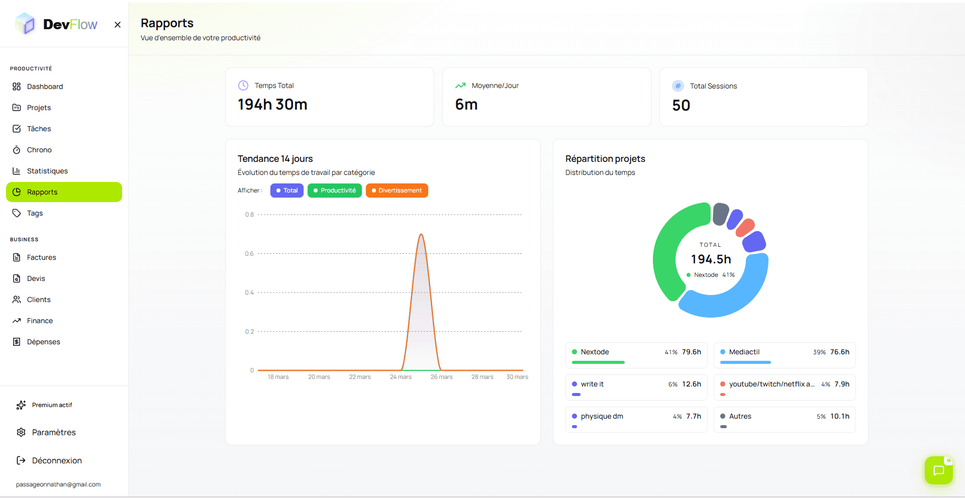Click the Clients people icon
The width and height of the screenshot is (965, 498).
18,300
